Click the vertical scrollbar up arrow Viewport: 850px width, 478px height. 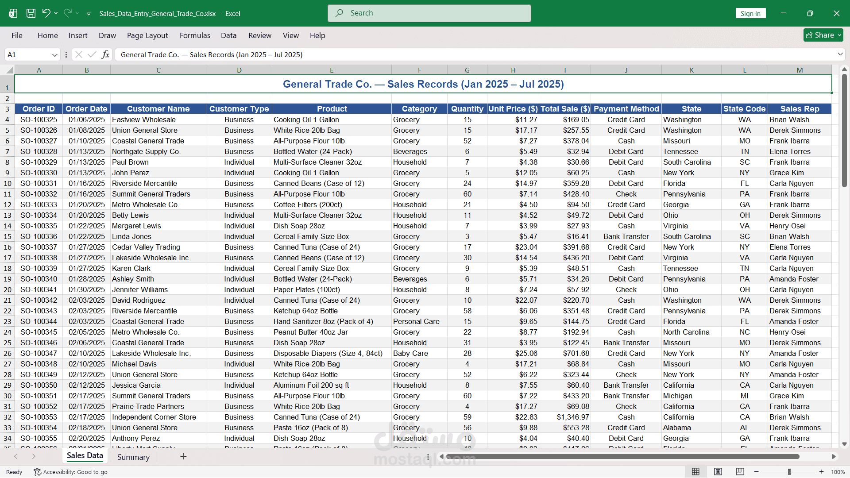[x=844, y=69]
